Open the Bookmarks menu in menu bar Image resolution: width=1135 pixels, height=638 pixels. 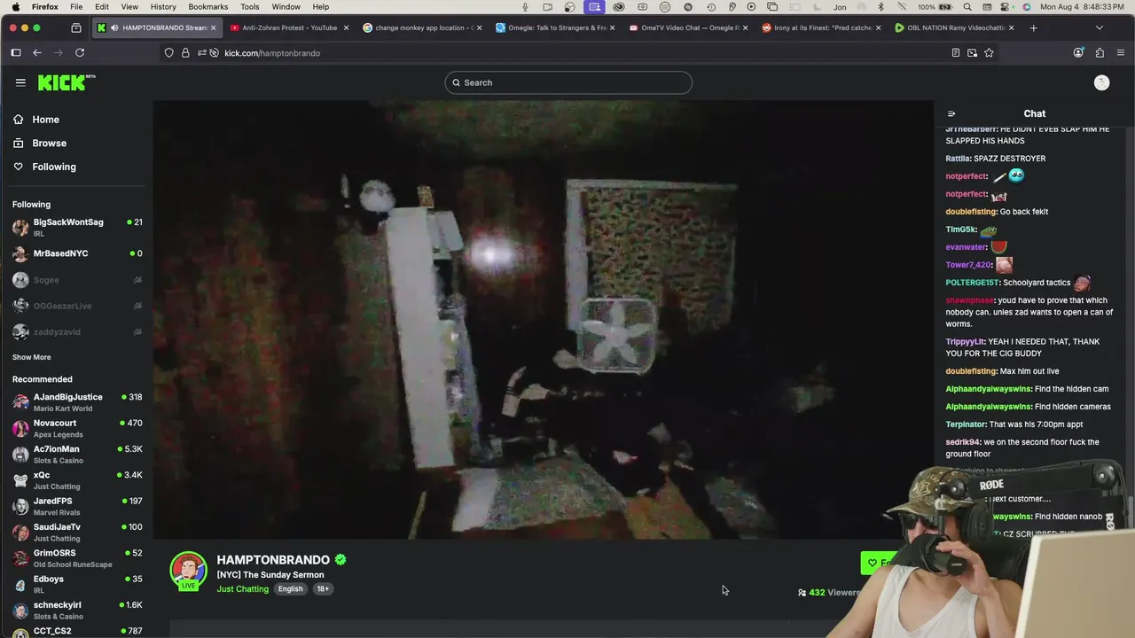pos(207,7)
